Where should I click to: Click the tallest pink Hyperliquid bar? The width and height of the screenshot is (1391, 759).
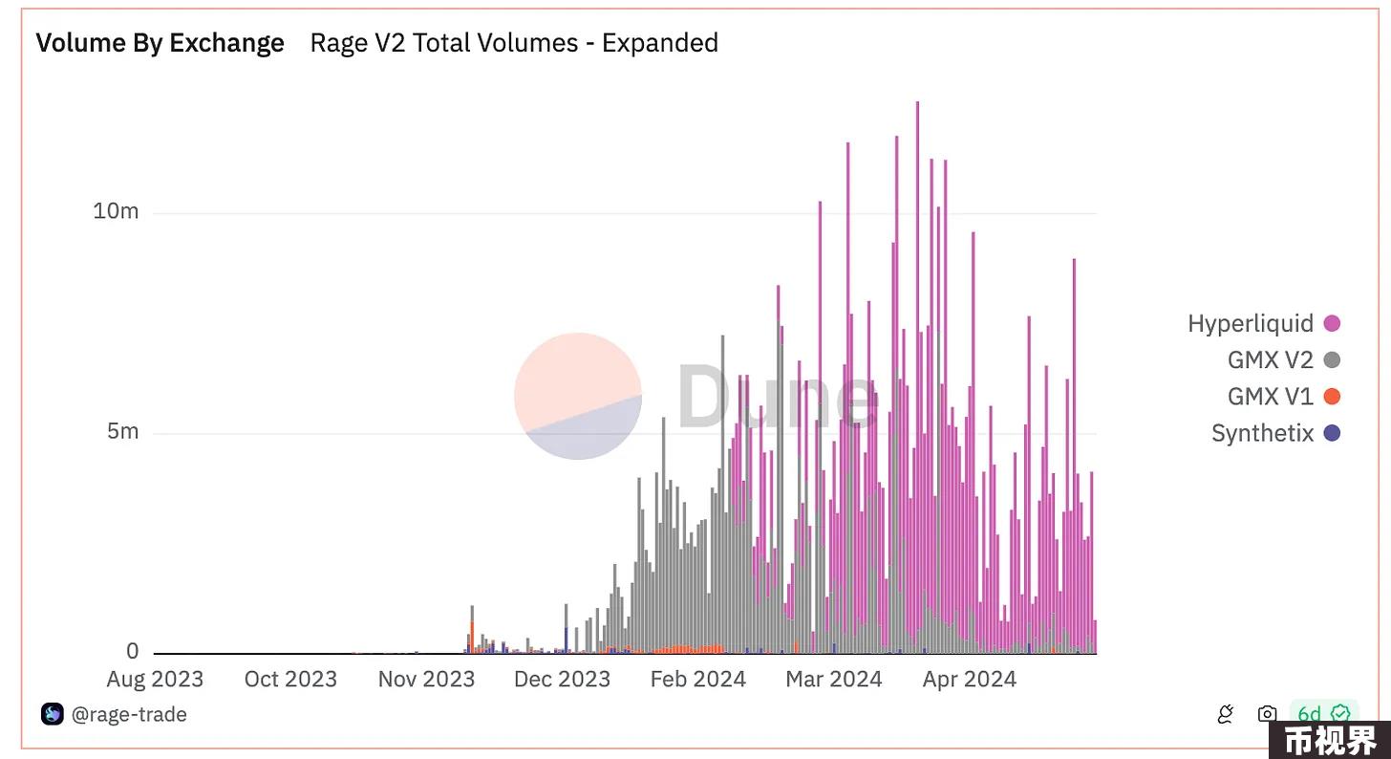tap(917, 363)
